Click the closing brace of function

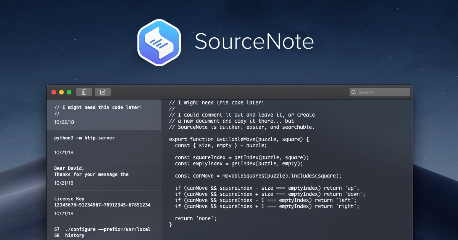point(171,224)
